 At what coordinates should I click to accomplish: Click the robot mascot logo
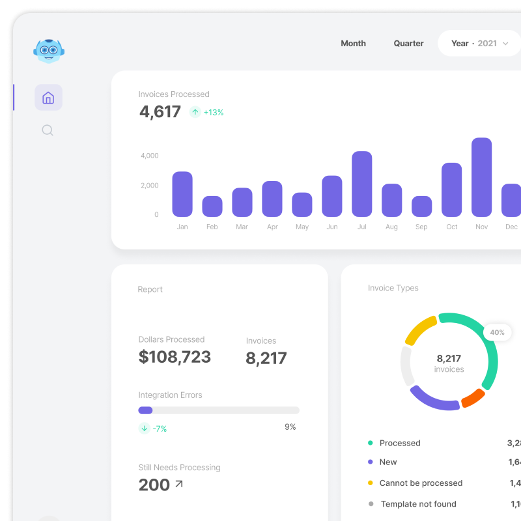point(49,50)
